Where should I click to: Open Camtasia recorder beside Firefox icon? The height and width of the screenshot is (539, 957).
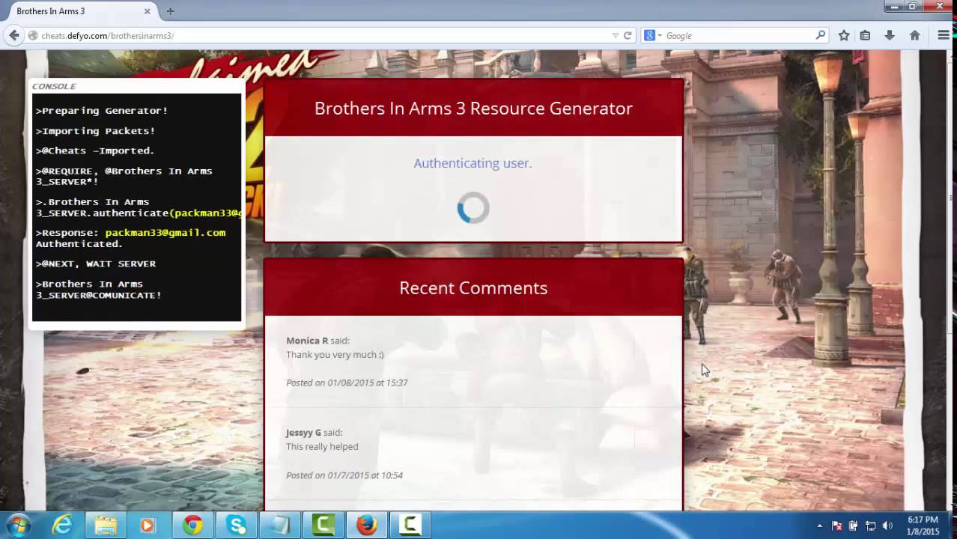[x=410, y=525]
